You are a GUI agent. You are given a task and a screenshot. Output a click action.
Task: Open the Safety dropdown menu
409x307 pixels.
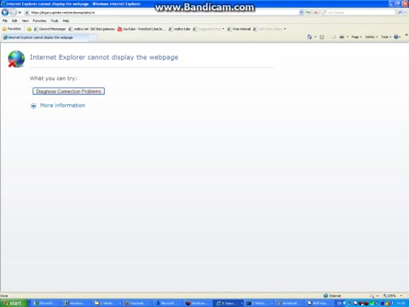[371, 37]
